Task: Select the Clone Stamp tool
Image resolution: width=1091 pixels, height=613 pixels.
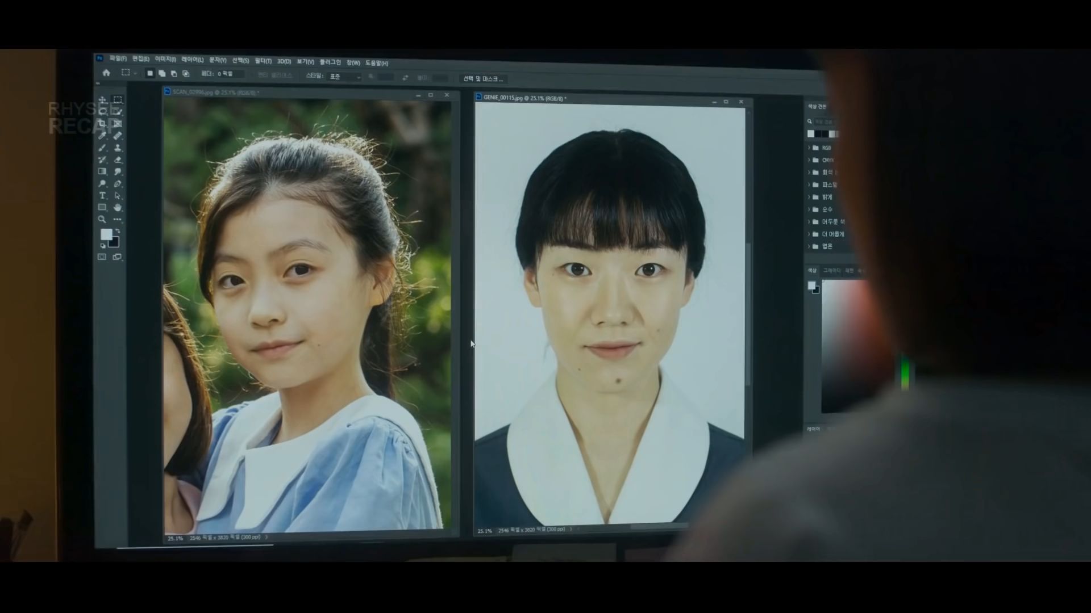Action: (118, 148)
